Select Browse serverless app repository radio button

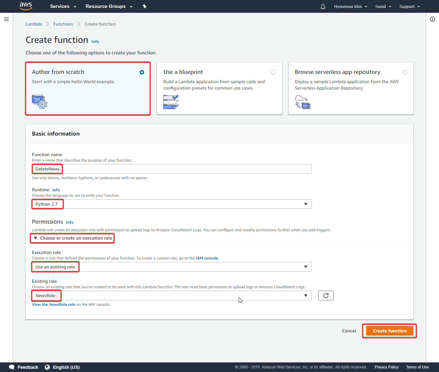pyautogui.click(x=405, y=72)
